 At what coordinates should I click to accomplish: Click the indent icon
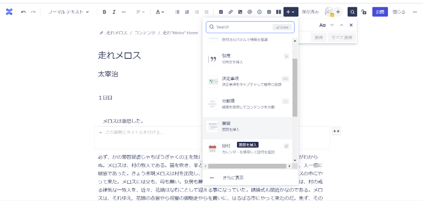[206, 12]
